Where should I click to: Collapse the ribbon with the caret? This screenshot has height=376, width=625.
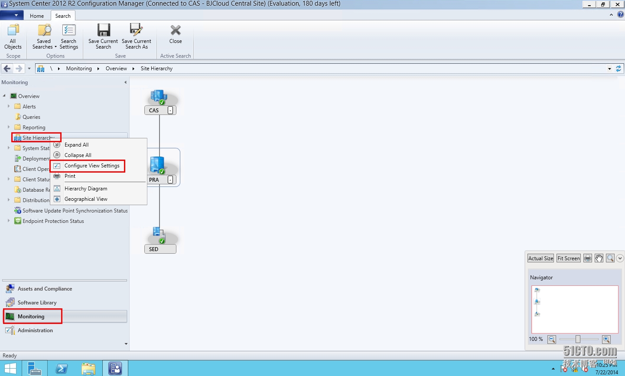611,15
